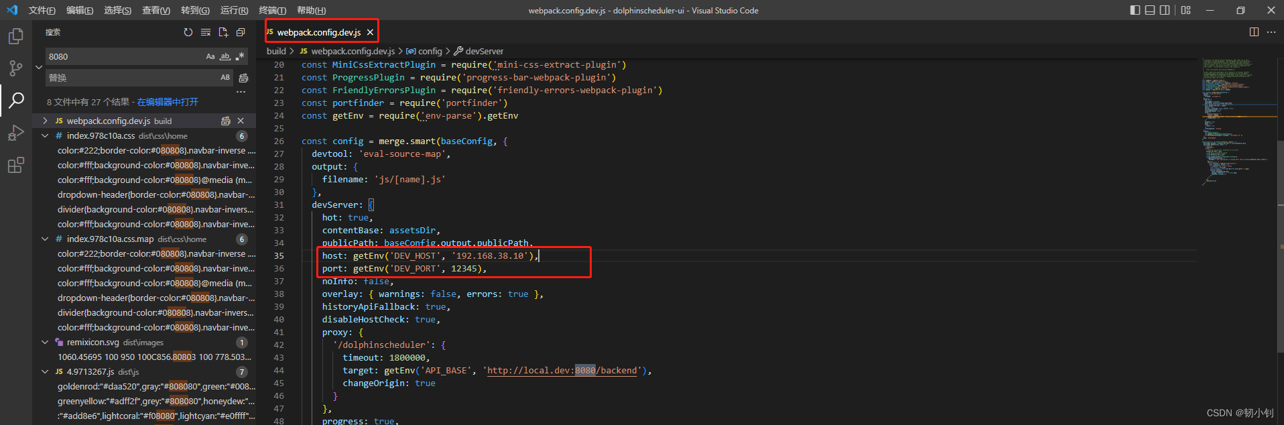Open the 文件(F) menu
Screen dimensions: 1284x425
tap(42, 10)
